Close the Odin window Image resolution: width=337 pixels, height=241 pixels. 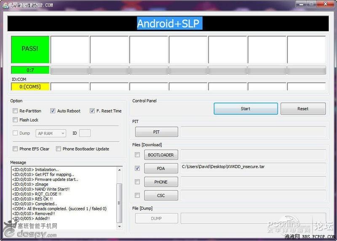(x=325, y=4)
